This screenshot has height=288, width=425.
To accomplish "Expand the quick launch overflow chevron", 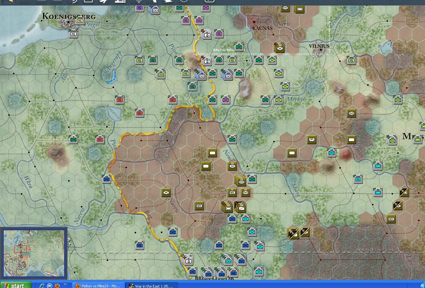I will [x=65, y=284].
